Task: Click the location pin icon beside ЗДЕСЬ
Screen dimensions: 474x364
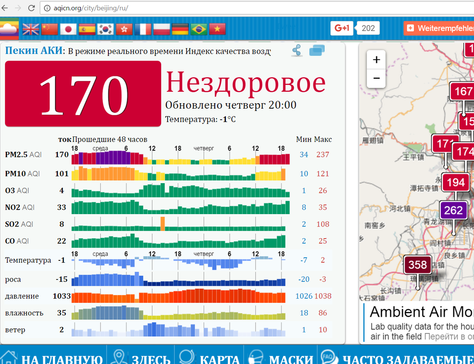Action: 119,357
